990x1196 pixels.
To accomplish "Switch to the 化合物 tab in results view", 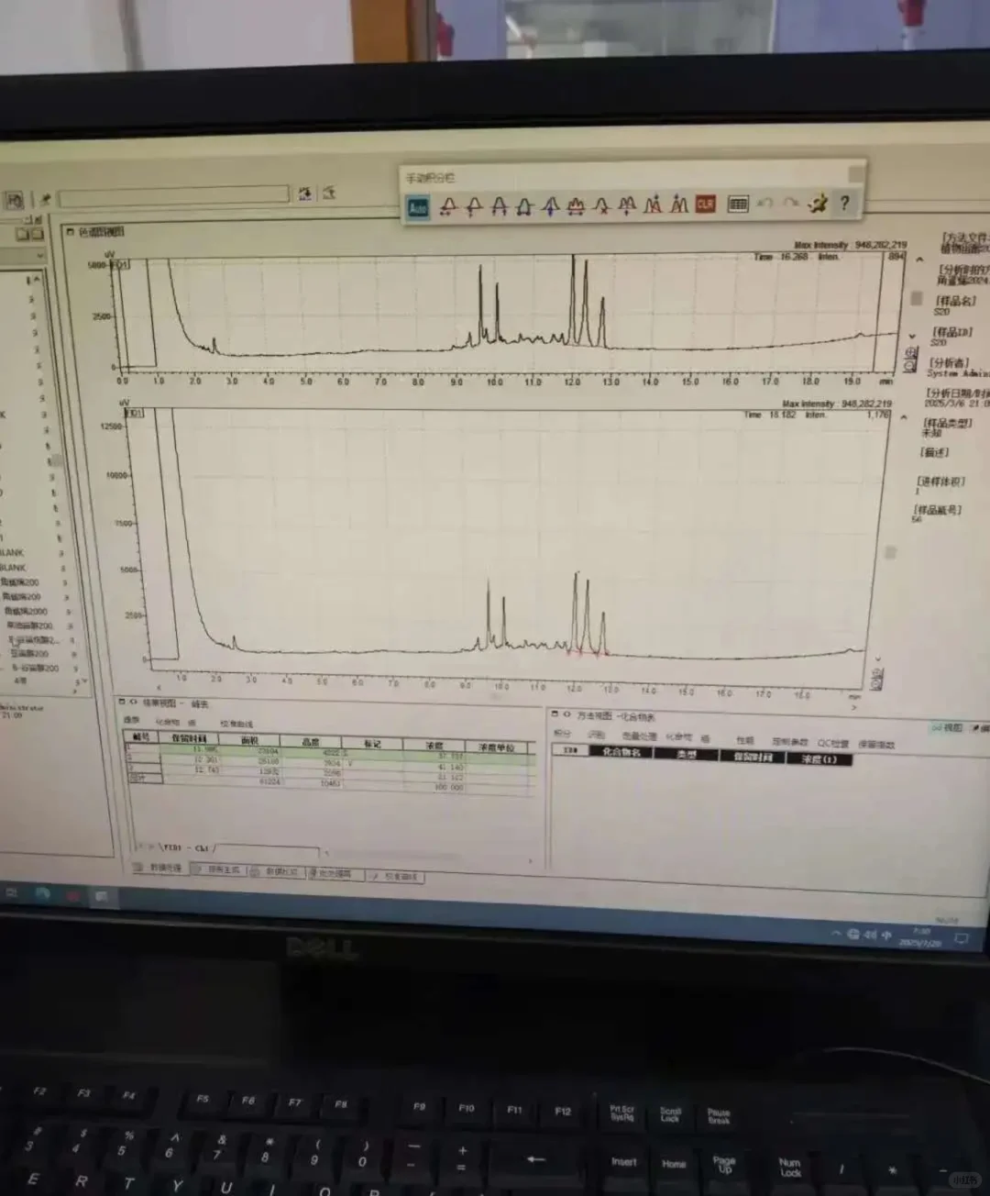I will [167, 722].
